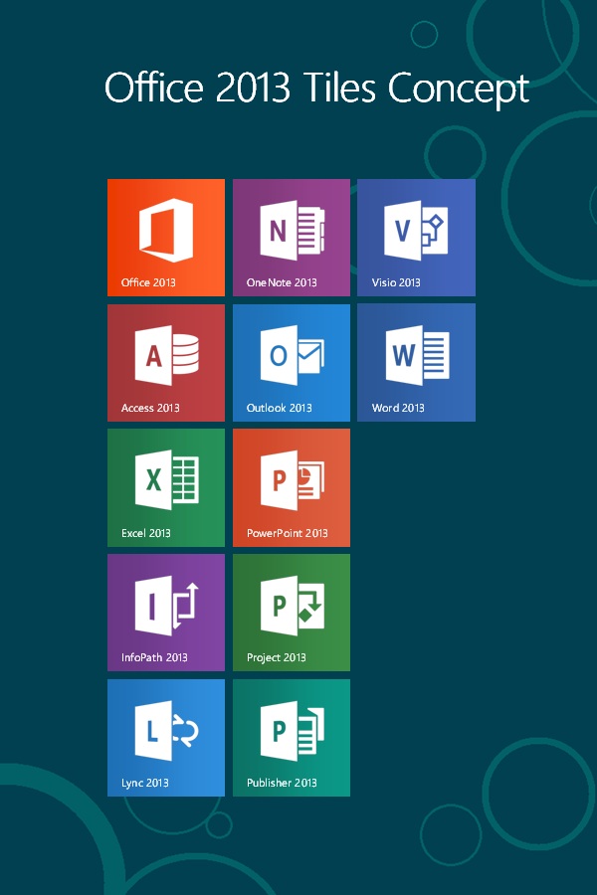Image resolution: width=597 pixels, height=895 pixels.
Task: Click the "Project 2013" tile label
Action: 276,657
